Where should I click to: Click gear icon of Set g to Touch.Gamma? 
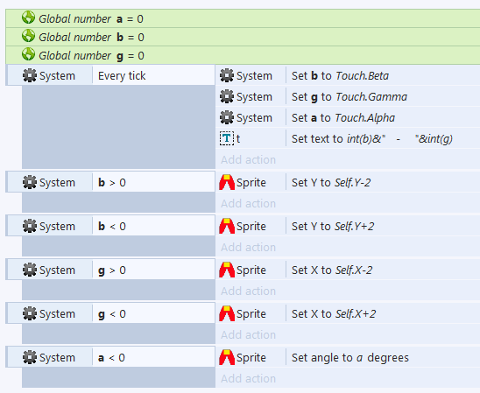pos(227,96)
